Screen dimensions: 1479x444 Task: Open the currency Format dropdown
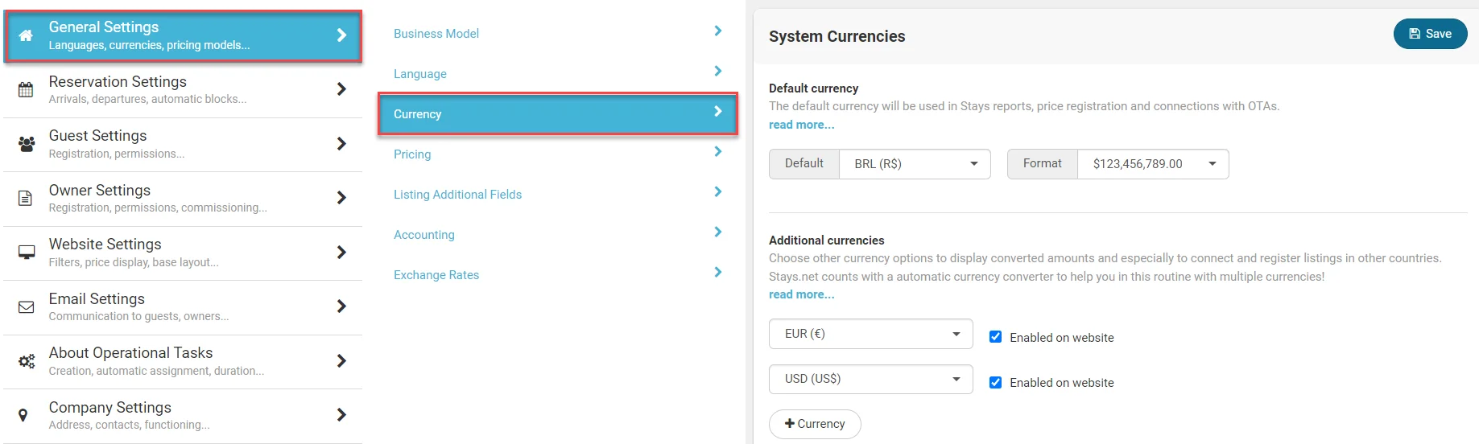pos(1152,164)
